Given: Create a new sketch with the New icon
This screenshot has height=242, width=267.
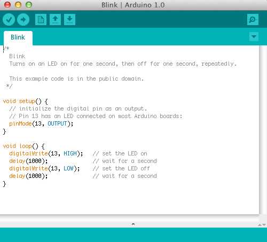Looking at the screenshot, I should (41, 19).
